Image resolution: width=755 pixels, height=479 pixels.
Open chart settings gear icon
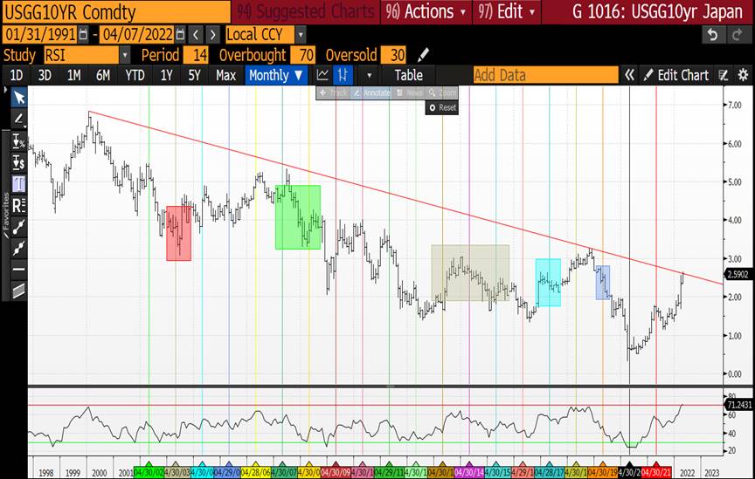[x=743, y=75]
